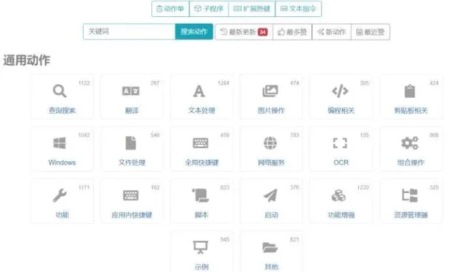Open the 示例 presentation screen icon

point(200,248)
